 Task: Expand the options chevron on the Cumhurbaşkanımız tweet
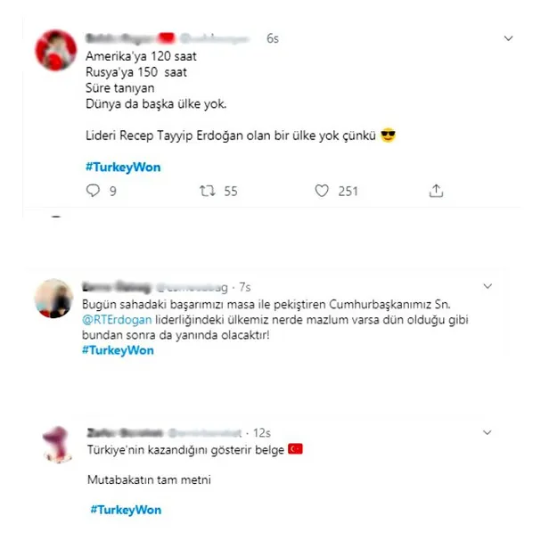point(488,288)
